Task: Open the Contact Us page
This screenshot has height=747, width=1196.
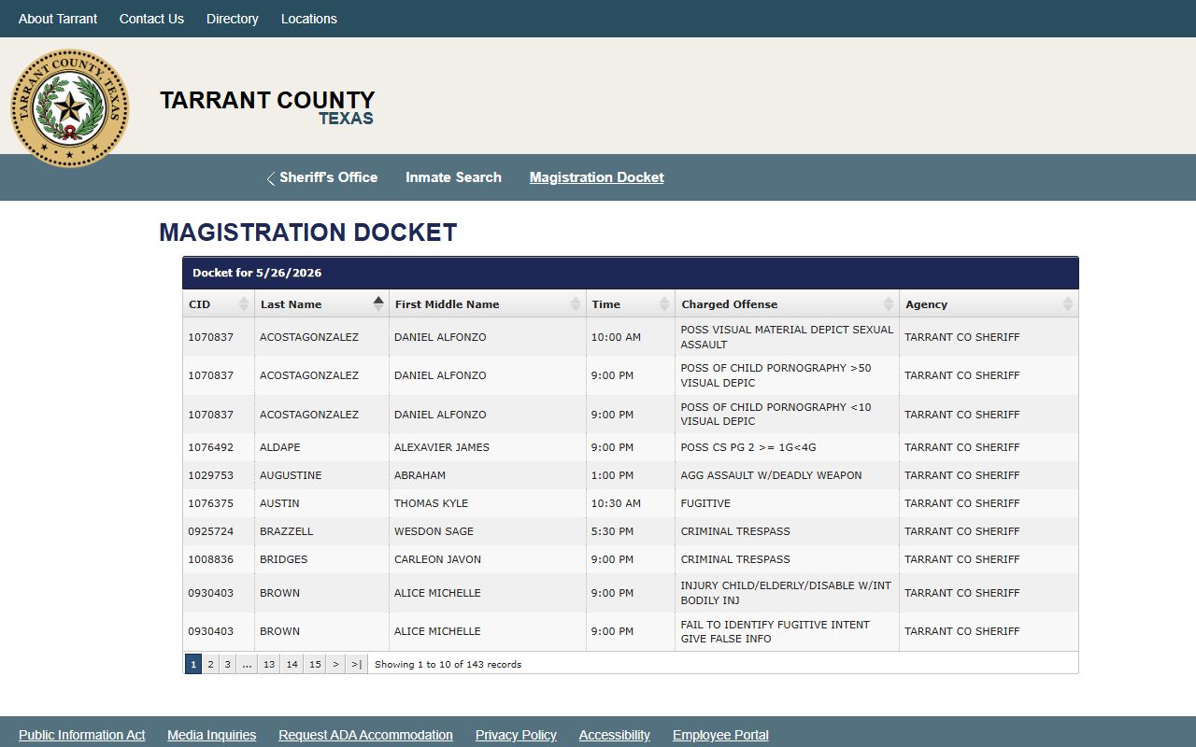Action: (151, 19)
